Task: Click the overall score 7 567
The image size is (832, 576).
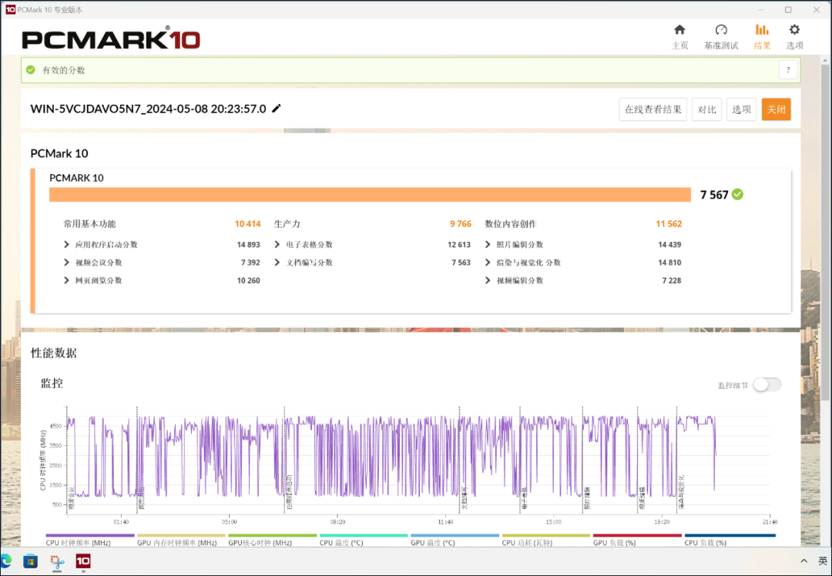Action: coord(714,195)
